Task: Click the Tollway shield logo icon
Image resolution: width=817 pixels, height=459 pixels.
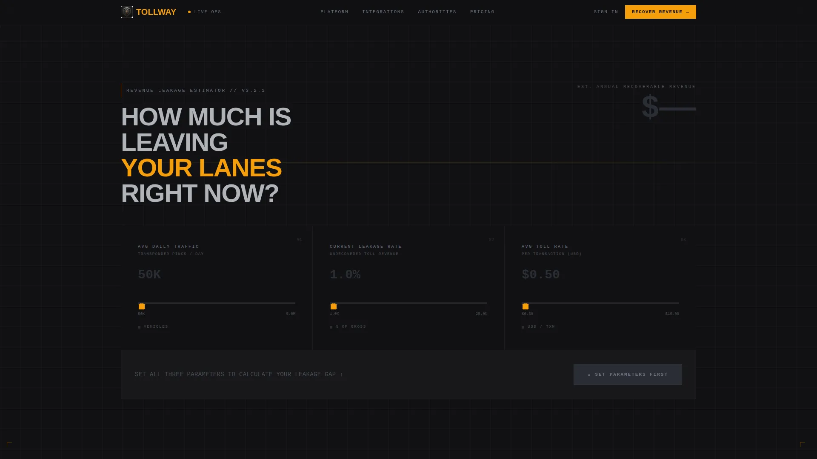Action: tap(127, 12)
